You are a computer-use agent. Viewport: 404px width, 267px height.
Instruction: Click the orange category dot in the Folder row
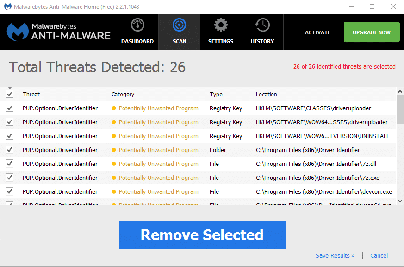(x=114, y=150)
